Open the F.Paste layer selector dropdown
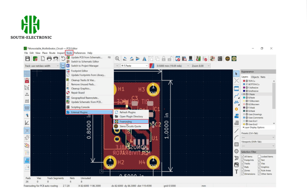Image resolution: width=307 pixels, height=195 pixels. pyautogui.click(x=134, y=66)
